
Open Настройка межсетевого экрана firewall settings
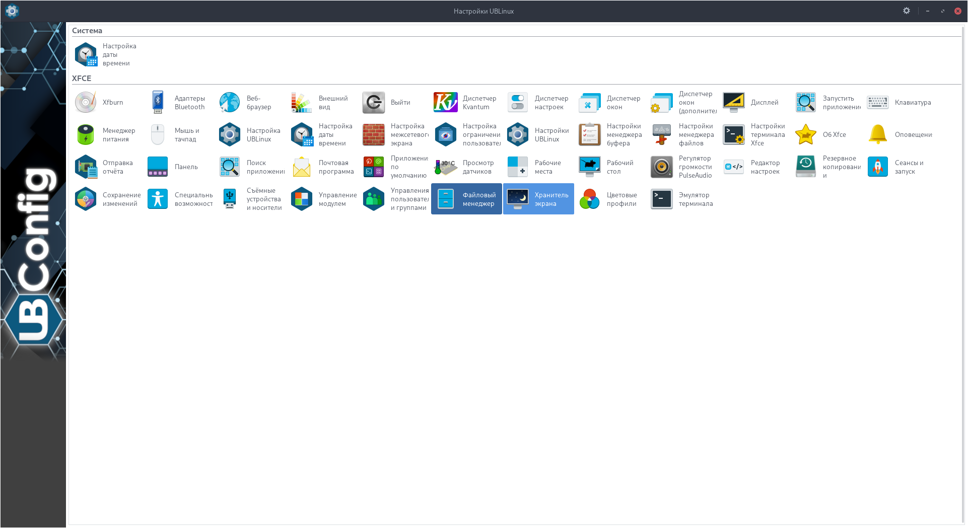395,135
